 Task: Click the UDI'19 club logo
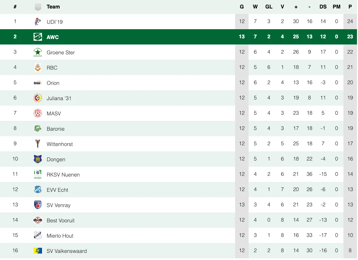point(38,22)
